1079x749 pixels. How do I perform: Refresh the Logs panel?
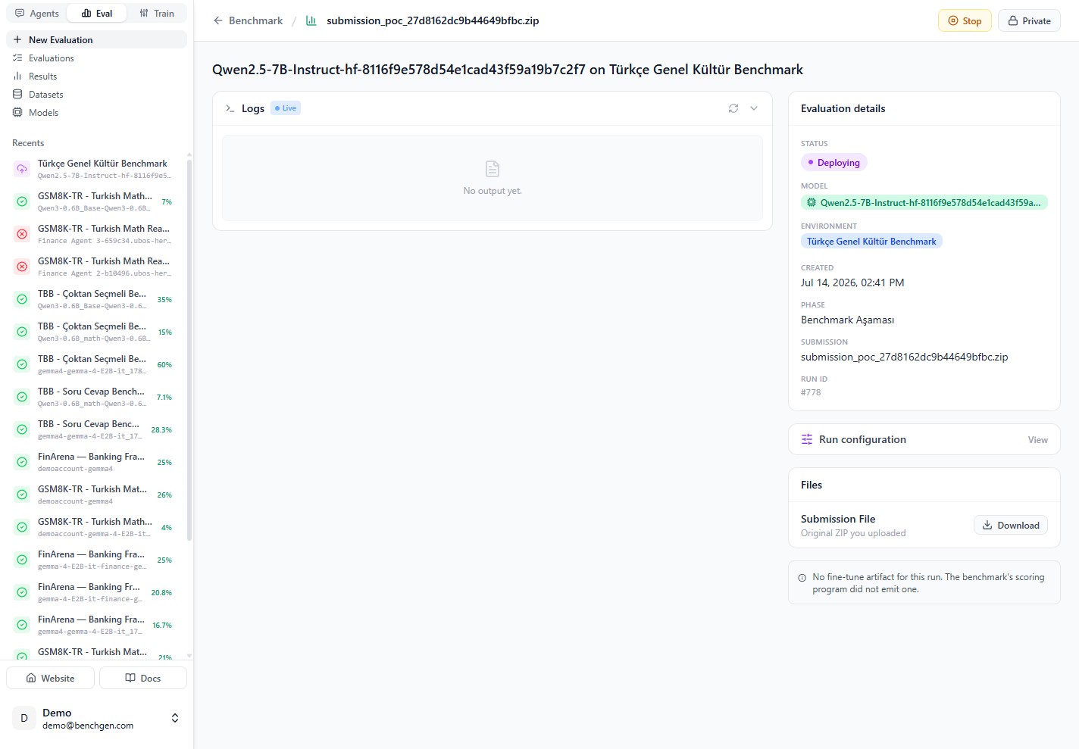pyautogui.click(x=733, y=108)
